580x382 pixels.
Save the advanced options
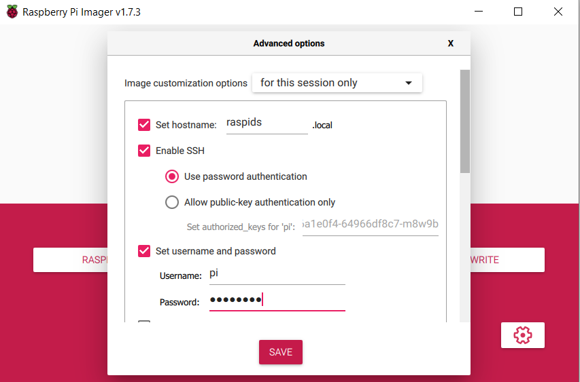[280, 352]
